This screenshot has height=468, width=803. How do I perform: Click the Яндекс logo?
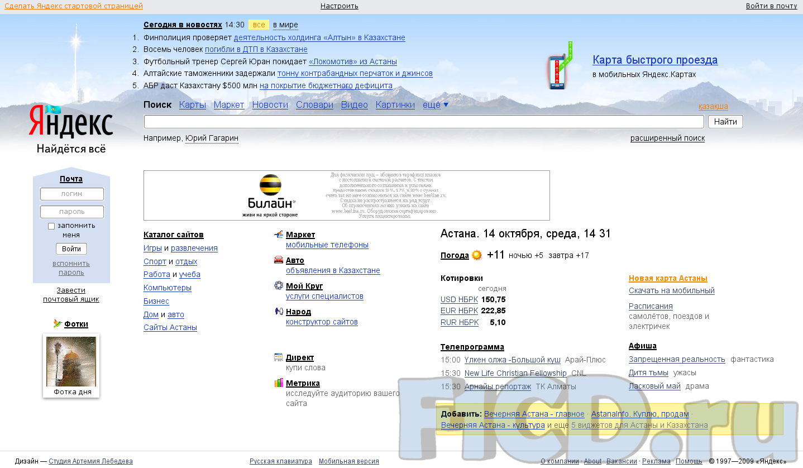click(71, 122)
